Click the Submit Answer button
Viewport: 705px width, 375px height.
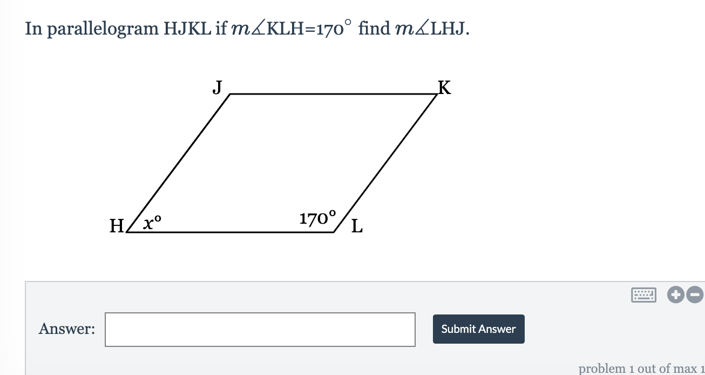pos(478,329)
